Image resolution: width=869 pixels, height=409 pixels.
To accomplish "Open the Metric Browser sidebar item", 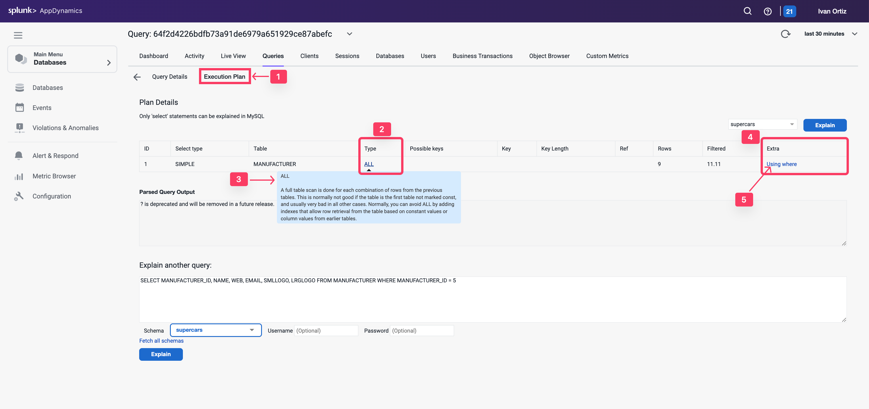I will click(x=54, y=176).
